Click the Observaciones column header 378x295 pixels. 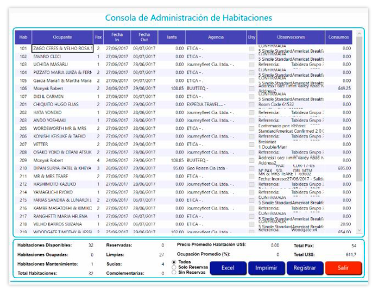pos(291,37)
